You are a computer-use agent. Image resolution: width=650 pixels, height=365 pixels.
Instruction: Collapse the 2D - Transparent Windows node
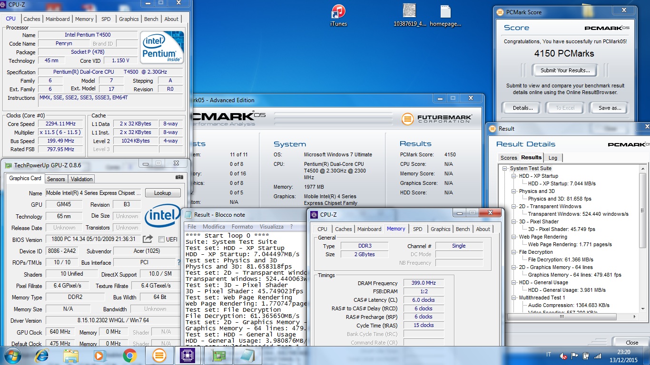point(514,206)
